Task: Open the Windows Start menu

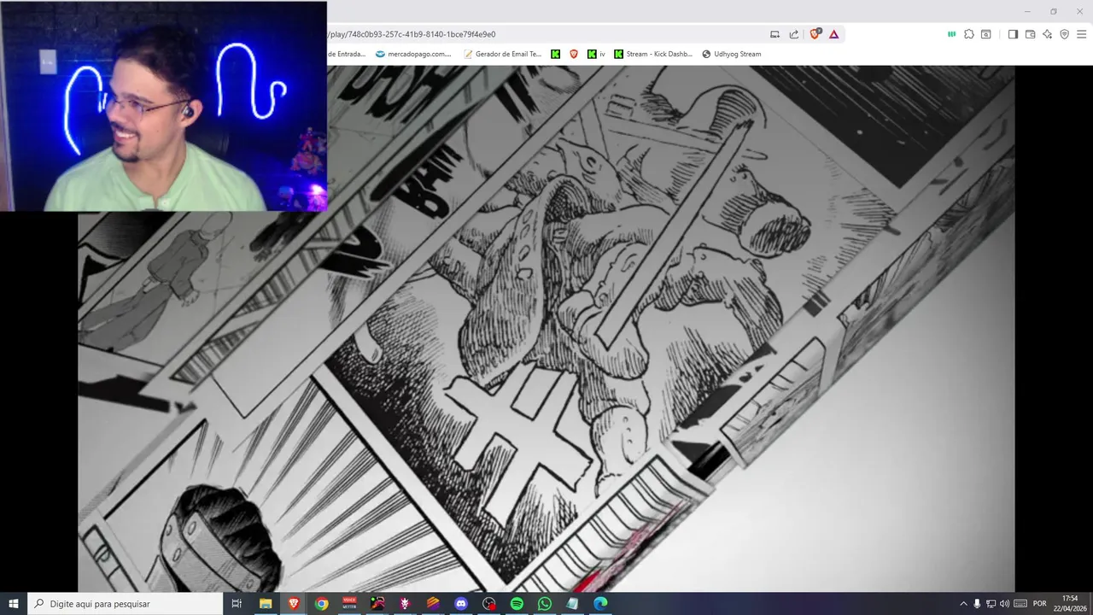Action: [x=14, y=604]
